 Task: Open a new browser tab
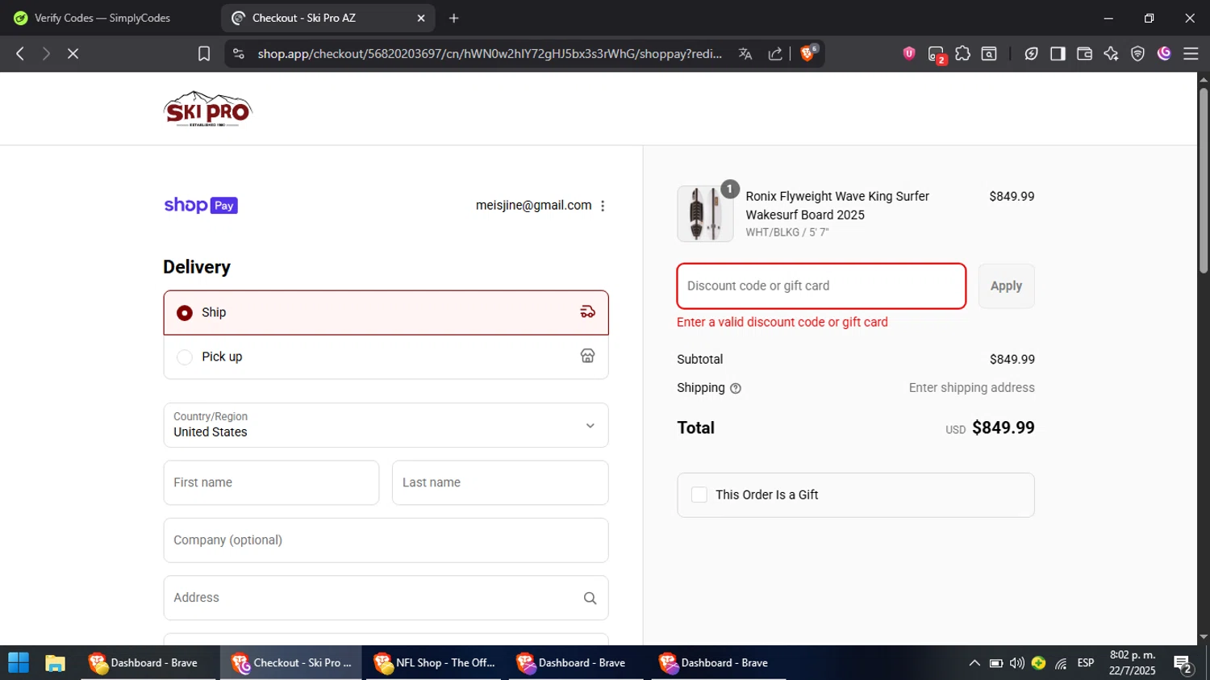coord(454,18)
